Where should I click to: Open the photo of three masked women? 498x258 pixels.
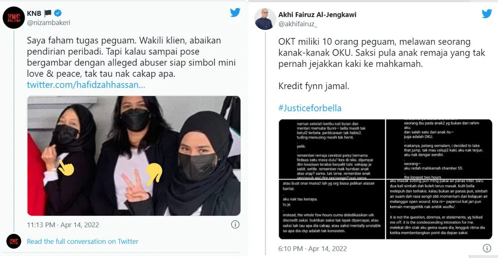(133, 156)
